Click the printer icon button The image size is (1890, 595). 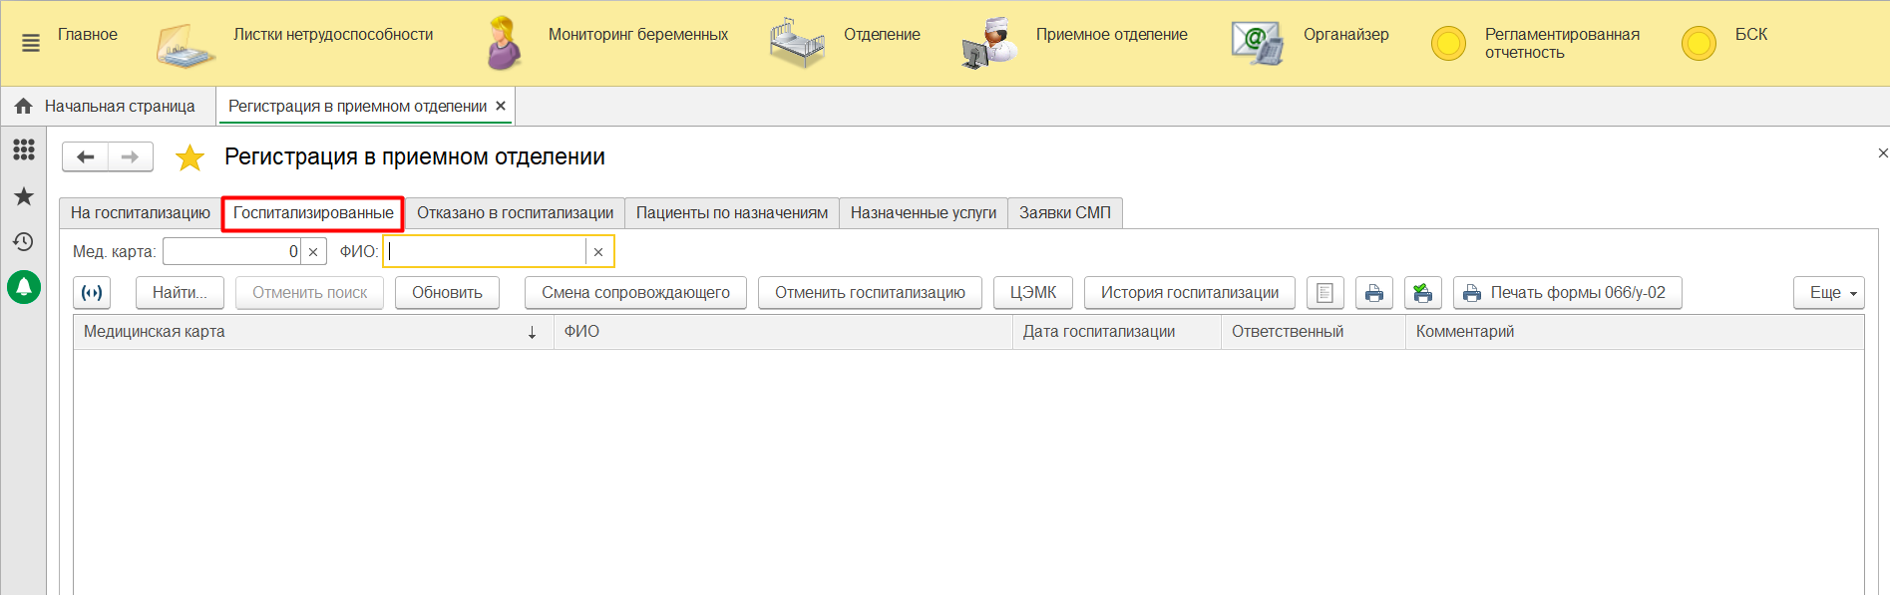pos(1374,293)
